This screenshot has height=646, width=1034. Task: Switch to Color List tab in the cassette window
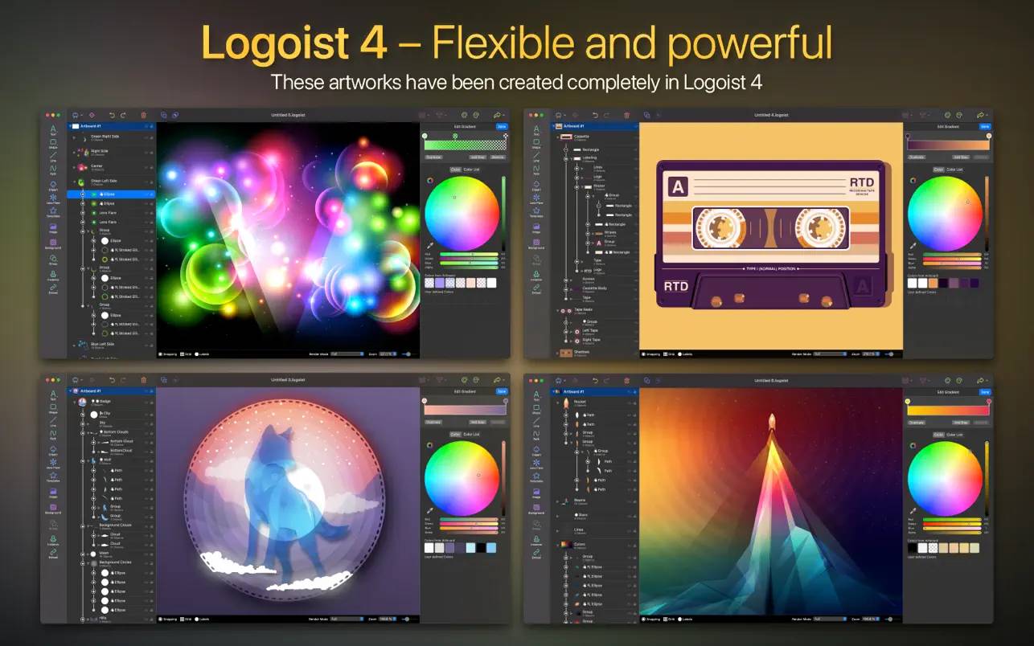pyautogui.click(x=954, y=170)
